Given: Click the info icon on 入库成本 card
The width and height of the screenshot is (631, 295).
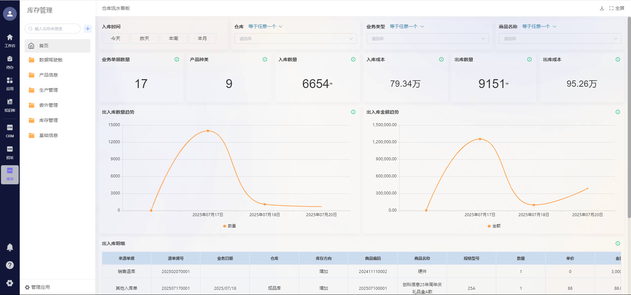Looking at the screenshot, I should point(441,59).
